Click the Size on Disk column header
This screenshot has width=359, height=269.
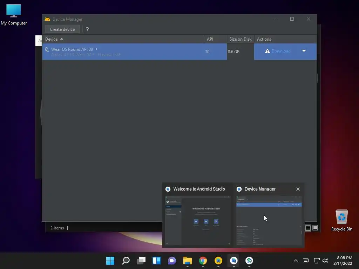[x=241, y=39]
